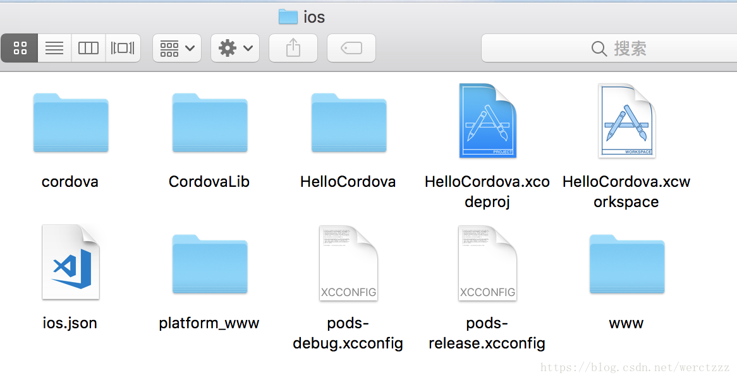This screenshot has height=380, width=737.
Task: Select the CordovaLib folder icon
Action: pos(210,123)
